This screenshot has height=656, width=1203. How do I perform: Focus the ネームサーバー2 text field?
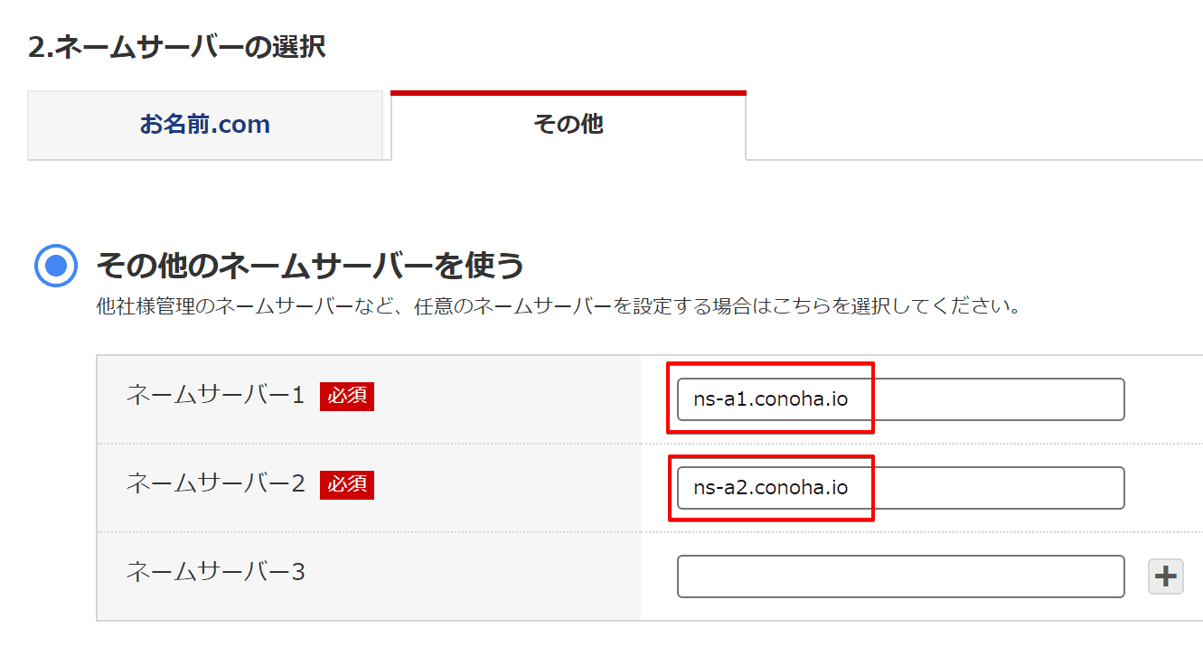pos(899,488)
